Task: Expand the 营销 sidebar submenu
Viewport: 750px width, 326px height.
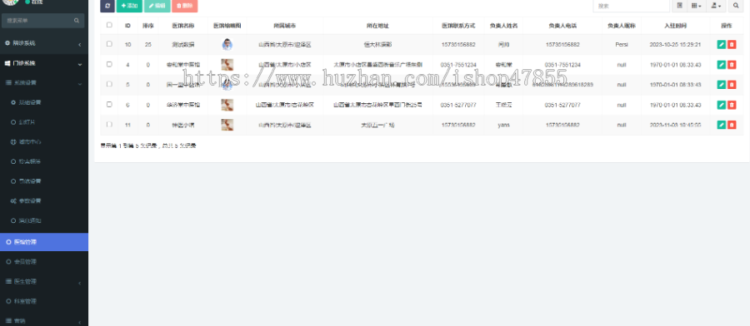Action: (x=44, y=321)
